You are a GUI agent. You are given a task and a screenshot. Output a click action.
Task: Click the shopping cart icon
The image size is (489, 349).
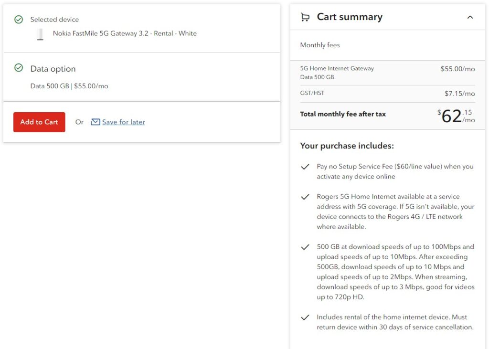pyautogui.click(x=305, y=17)
